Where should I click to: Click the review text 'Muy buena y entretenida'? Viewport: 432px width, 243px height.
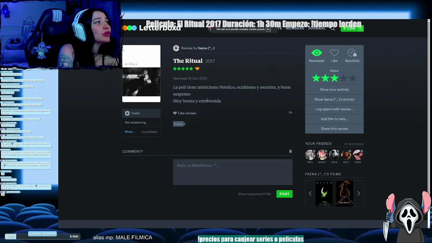[x=197, y=101]
